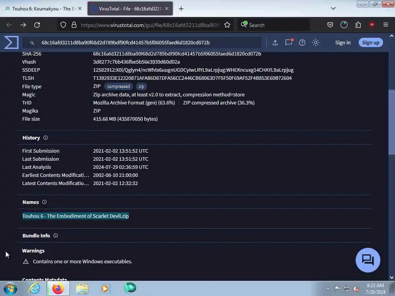Open VirusTotal help question mark
Image resolution: width=395 pixels, height=296 pixels.
[302, 42]
